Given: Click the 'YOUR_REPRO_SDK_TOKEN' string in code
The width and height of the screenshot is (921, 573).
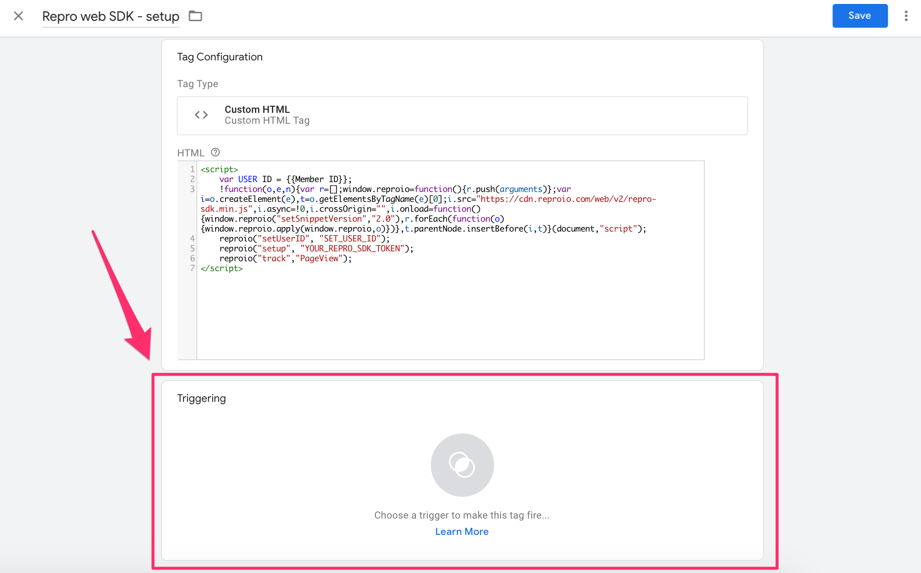Looking at the screenshot, I should point(352,248).
